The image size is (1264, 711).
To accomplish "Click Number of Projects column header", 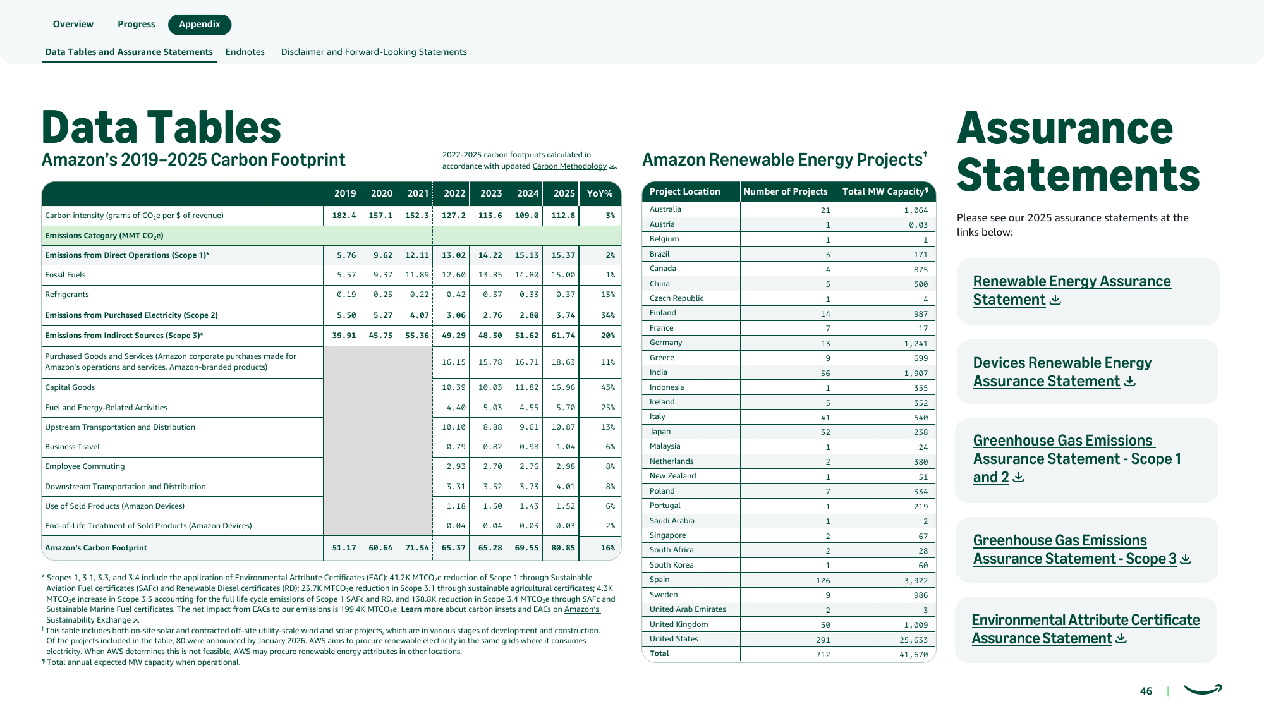I will tap(786, 191).
